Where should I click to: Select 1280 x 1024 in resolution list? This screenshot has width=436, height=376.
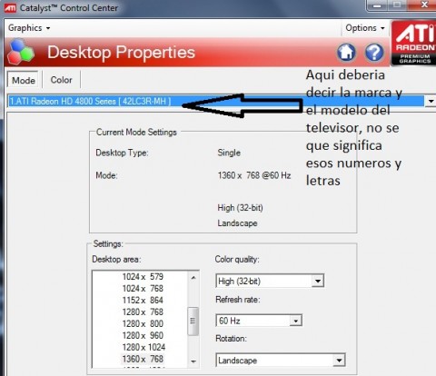[144, 347]
